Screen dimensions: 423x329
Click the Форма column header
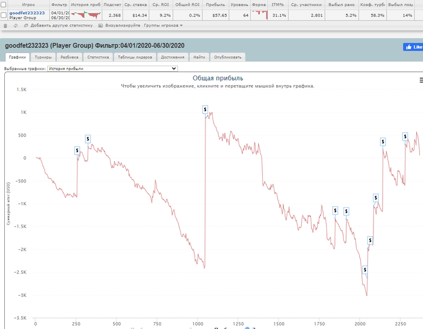(259, 5)
